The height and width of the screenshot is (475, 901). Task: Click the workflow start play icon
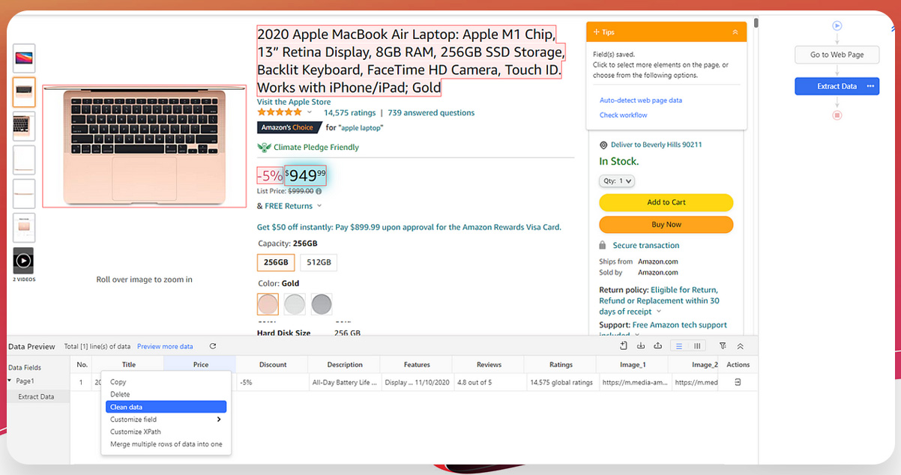tap(837, 26)
